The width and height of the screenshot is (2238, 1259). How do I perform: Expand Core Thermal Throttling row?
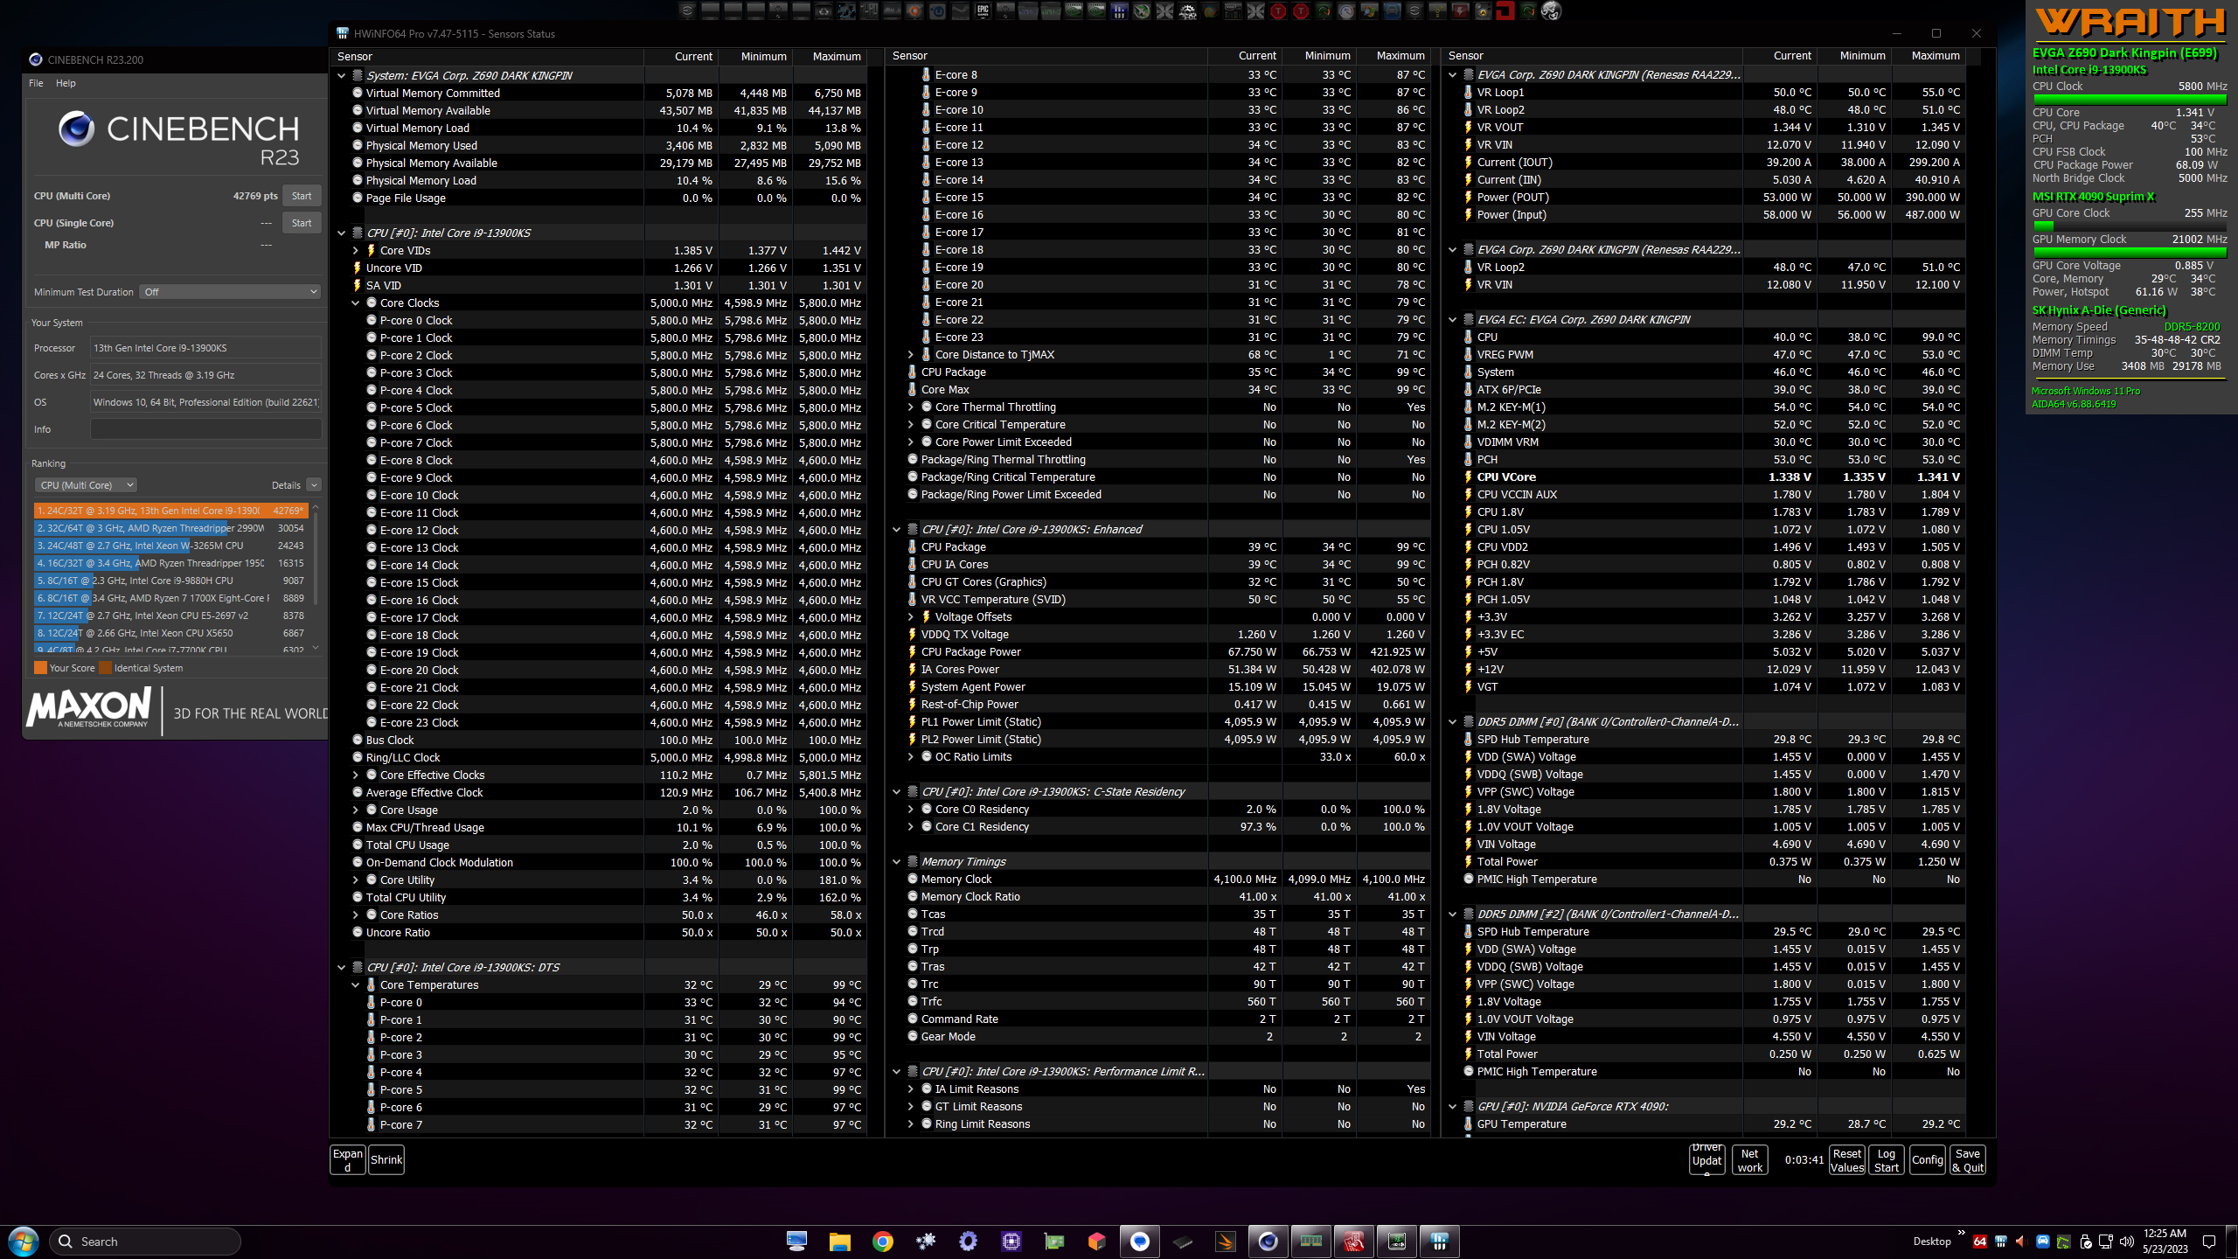click(x=911, y=407)
